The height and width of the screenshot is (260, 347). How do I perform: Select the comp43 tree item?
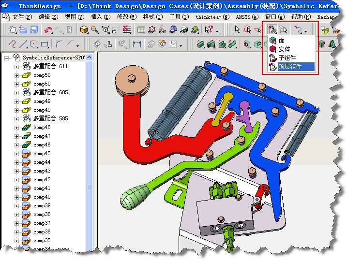tap(42, 171)
